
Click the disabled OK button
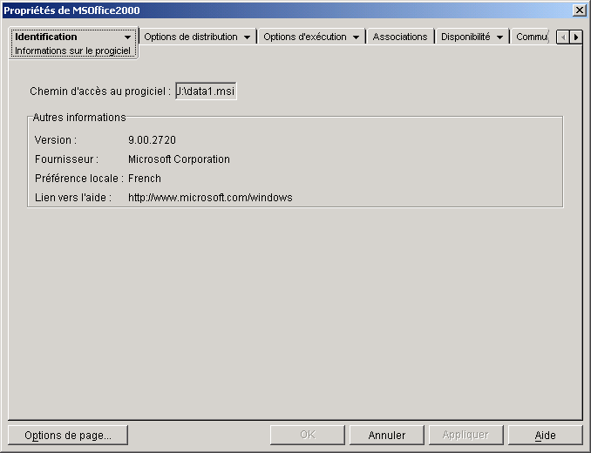(x=308, y=435)
